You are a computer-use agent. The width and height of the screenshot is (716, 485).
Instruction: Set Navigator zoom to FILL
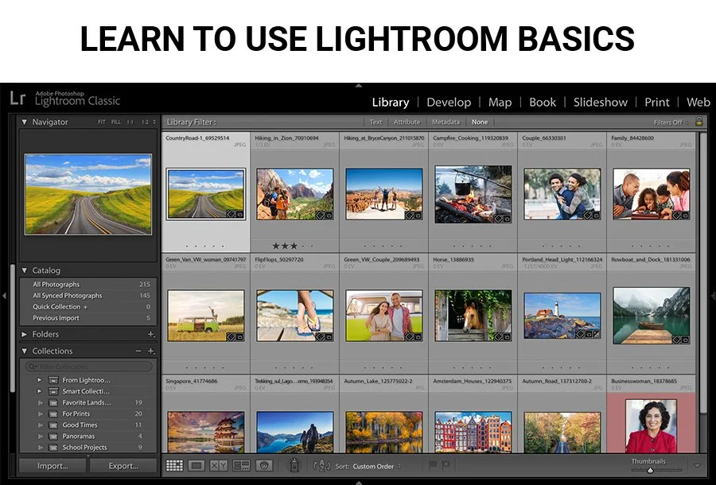point(116,122)
